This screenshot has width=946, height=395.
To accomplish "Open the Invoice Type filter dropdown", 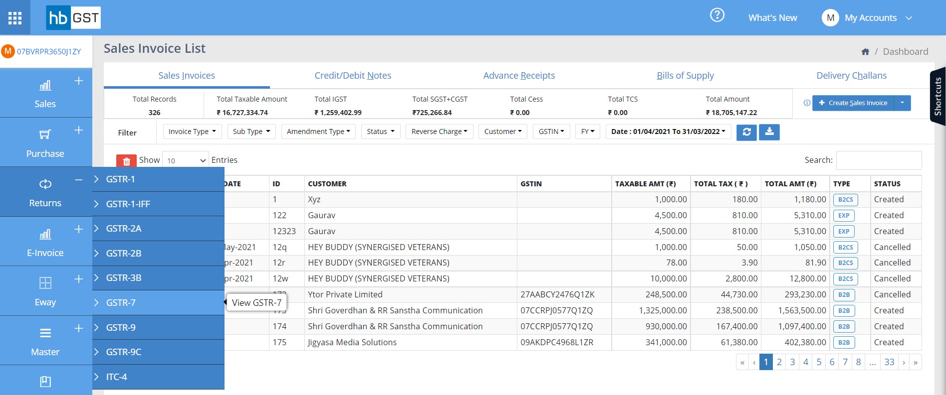I will (192, 132).
